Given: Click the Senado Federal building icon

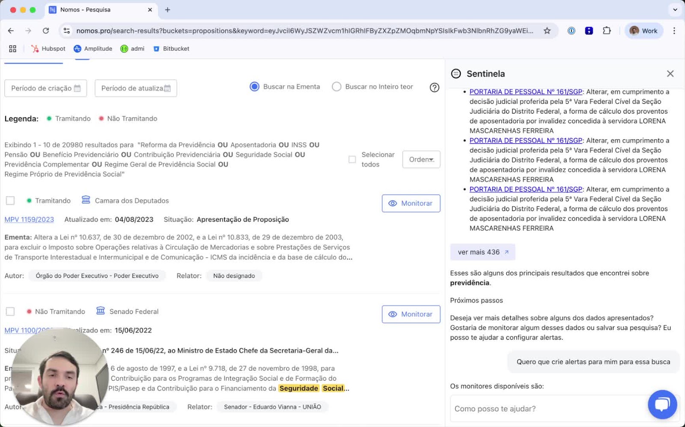Looking at the screenshot, I should tap(101, 311).
